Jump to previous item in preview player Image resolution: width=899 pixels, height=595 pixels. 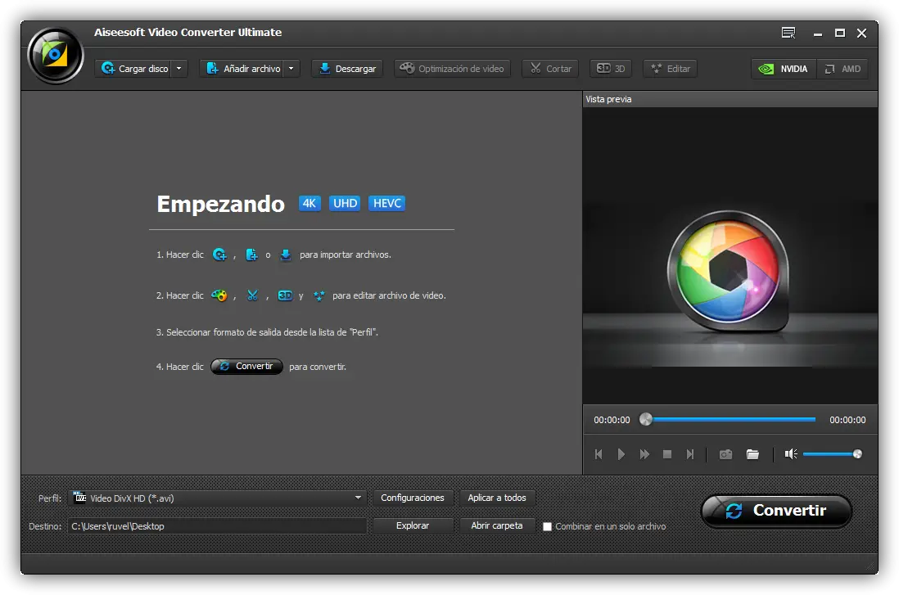pos(599,454)
